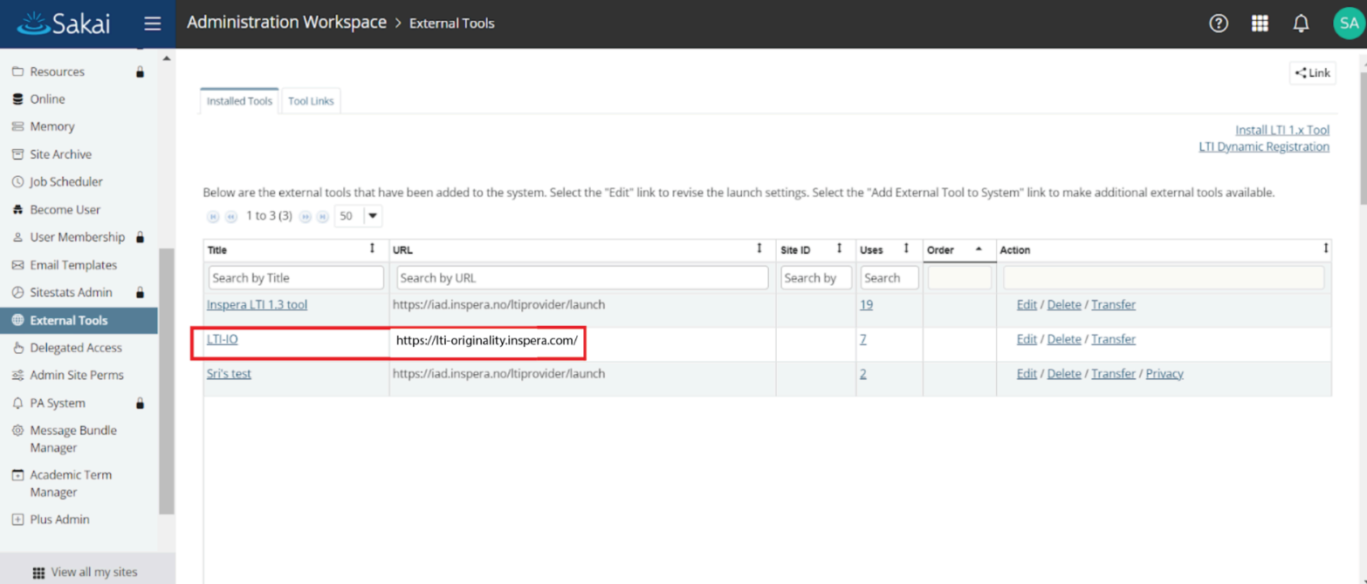Click the envelope icon beside Email Templates
Image resolution: width=1367 pixels, height=584 pixels.
(x=17, y=265)
